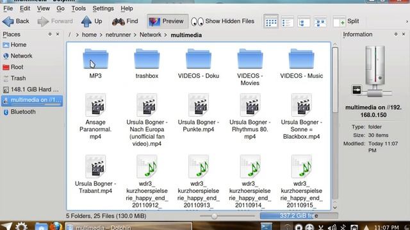Open the Tools menu
Image resolution: width=410 pixels, height=230 pixels.
tap(78, 8)
